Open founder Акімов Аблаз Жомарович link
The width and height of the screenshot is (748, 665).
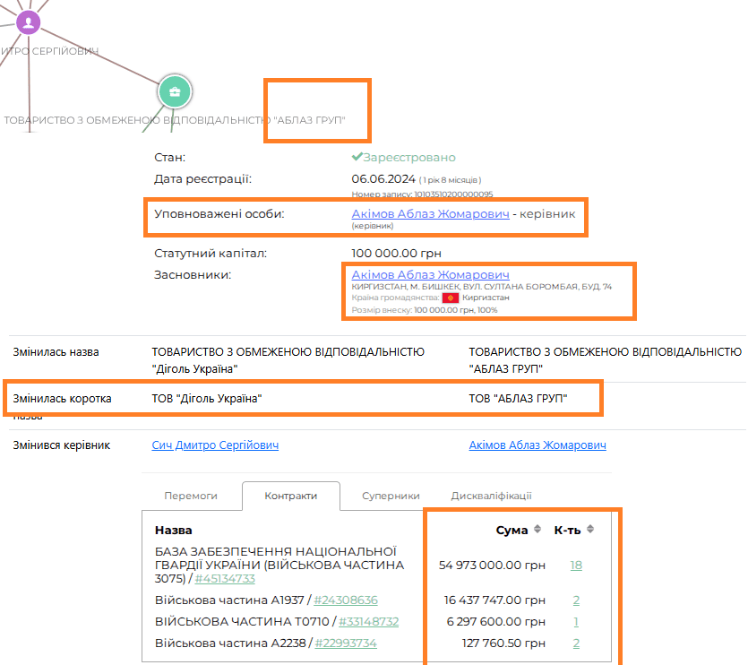431,274
